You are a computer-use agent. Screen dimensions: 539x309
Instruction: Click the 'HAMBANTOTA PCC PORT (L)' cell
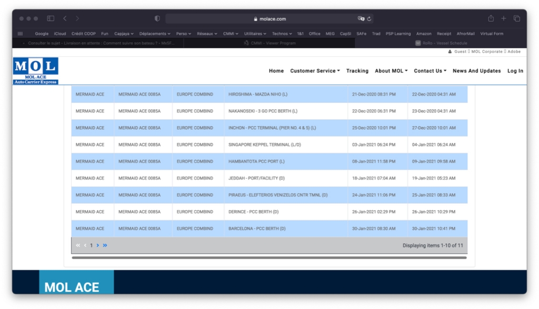(286, 161)
